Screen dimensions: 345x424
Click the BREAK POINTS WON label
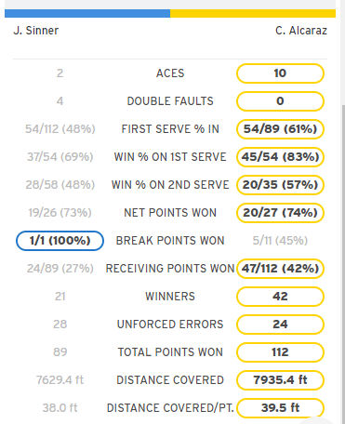point(170,241)
